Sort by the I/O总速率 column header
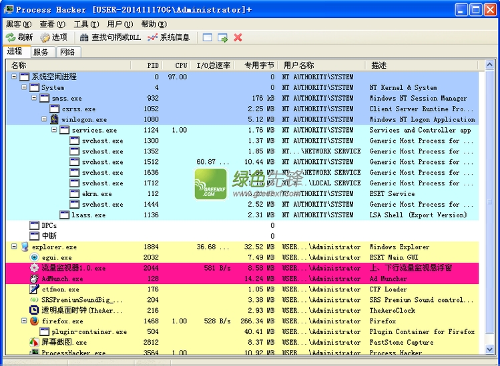The width and height of the screenshot is (500, 366). click(212, 65)
